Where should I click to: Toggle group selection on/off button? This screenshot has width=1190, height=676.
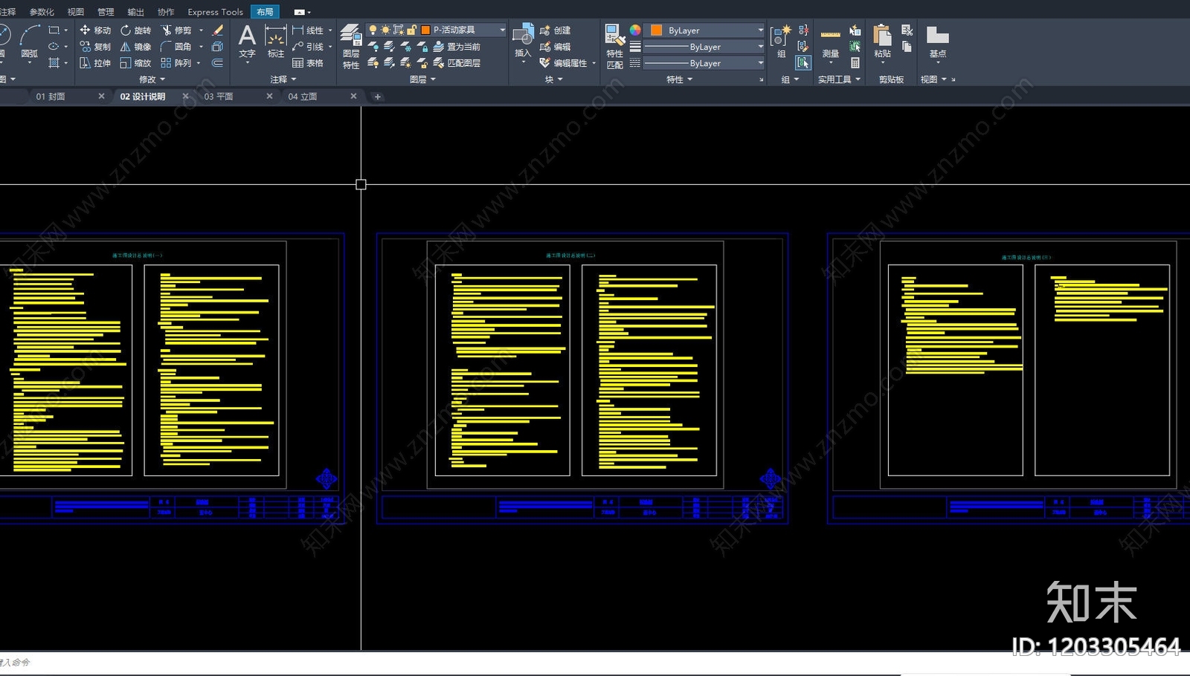click(803, 63)
